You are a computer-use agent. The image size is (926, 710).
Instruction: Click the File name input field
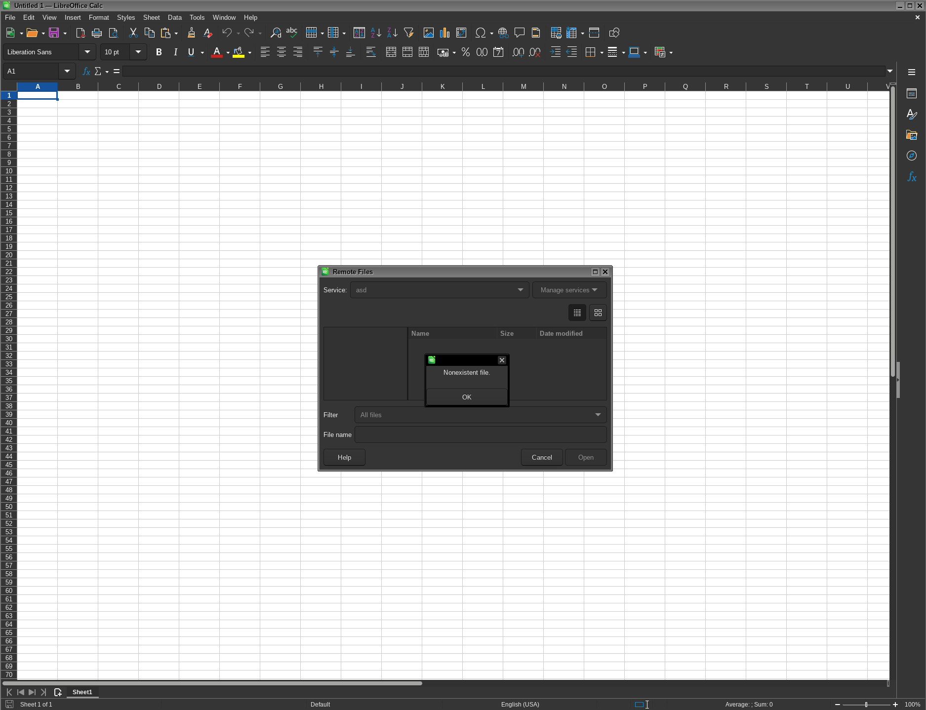pos(480,434)
